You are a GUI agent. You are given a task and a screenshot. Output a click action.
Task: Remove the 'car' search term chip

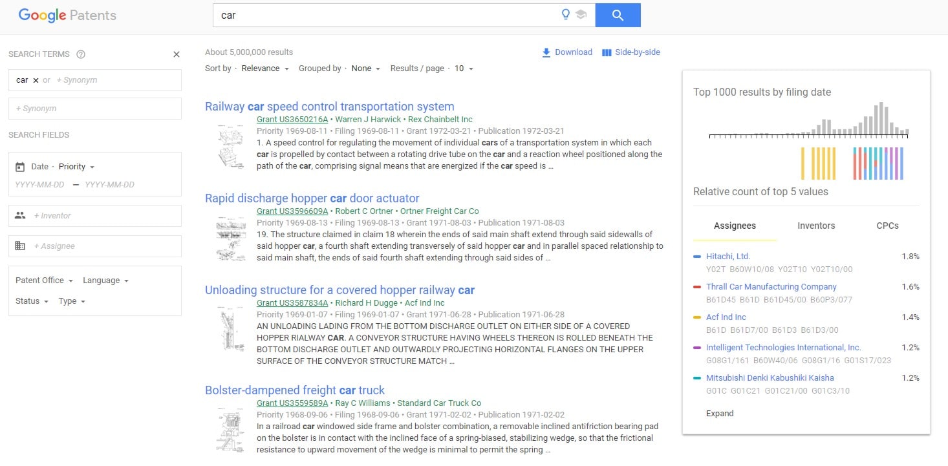[x=36, y=81]
